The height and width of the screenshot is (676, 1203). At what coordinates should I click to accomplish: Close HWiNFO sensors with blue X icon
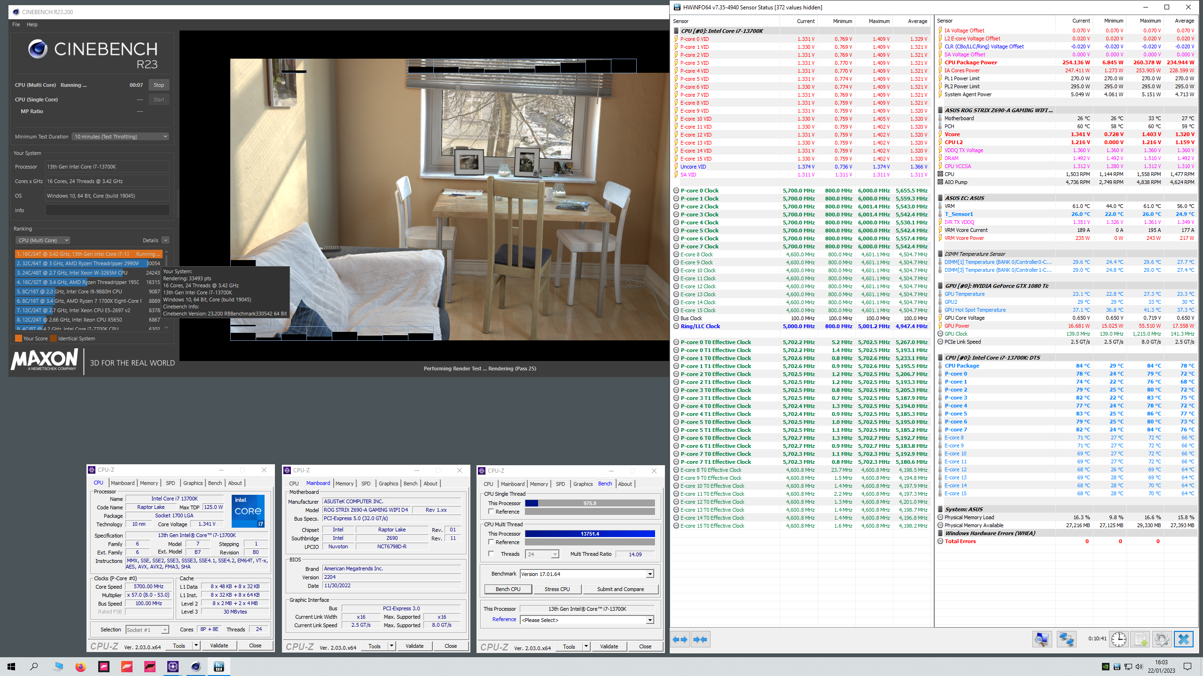click(x=1184, y=639)
